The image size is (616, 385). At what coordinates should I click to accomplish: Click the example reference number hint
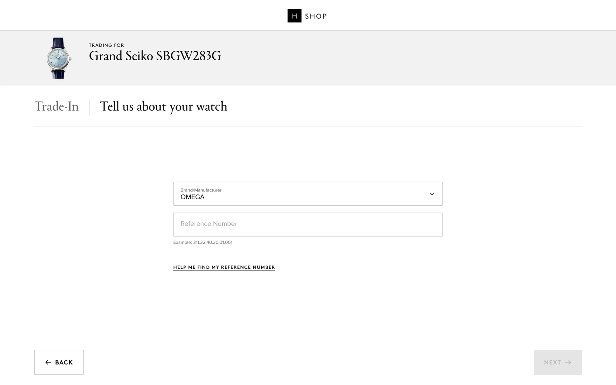click(203, 242)
